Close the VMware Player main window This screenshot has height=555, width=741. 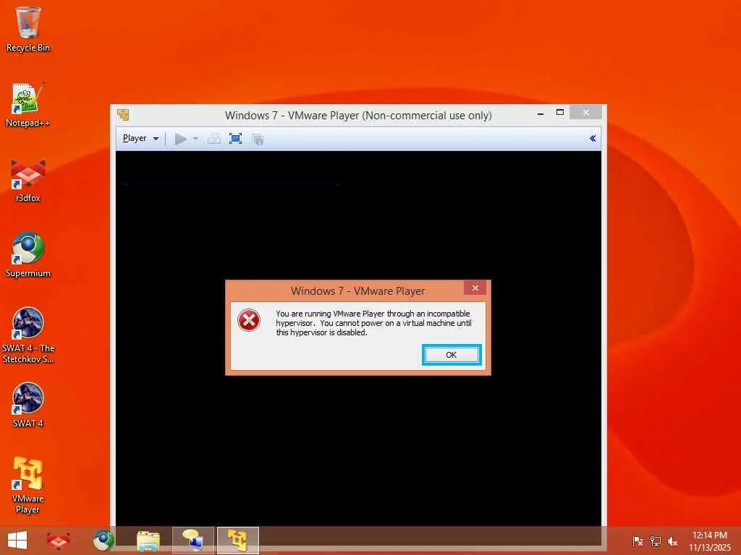coord(586,112)
